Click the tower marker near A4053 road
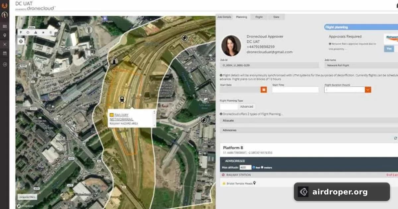 point(36,74)
